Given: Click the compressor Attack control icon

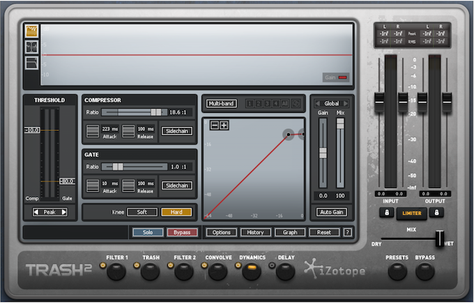Looking at the screenshot, I should [x=93, y=132].
